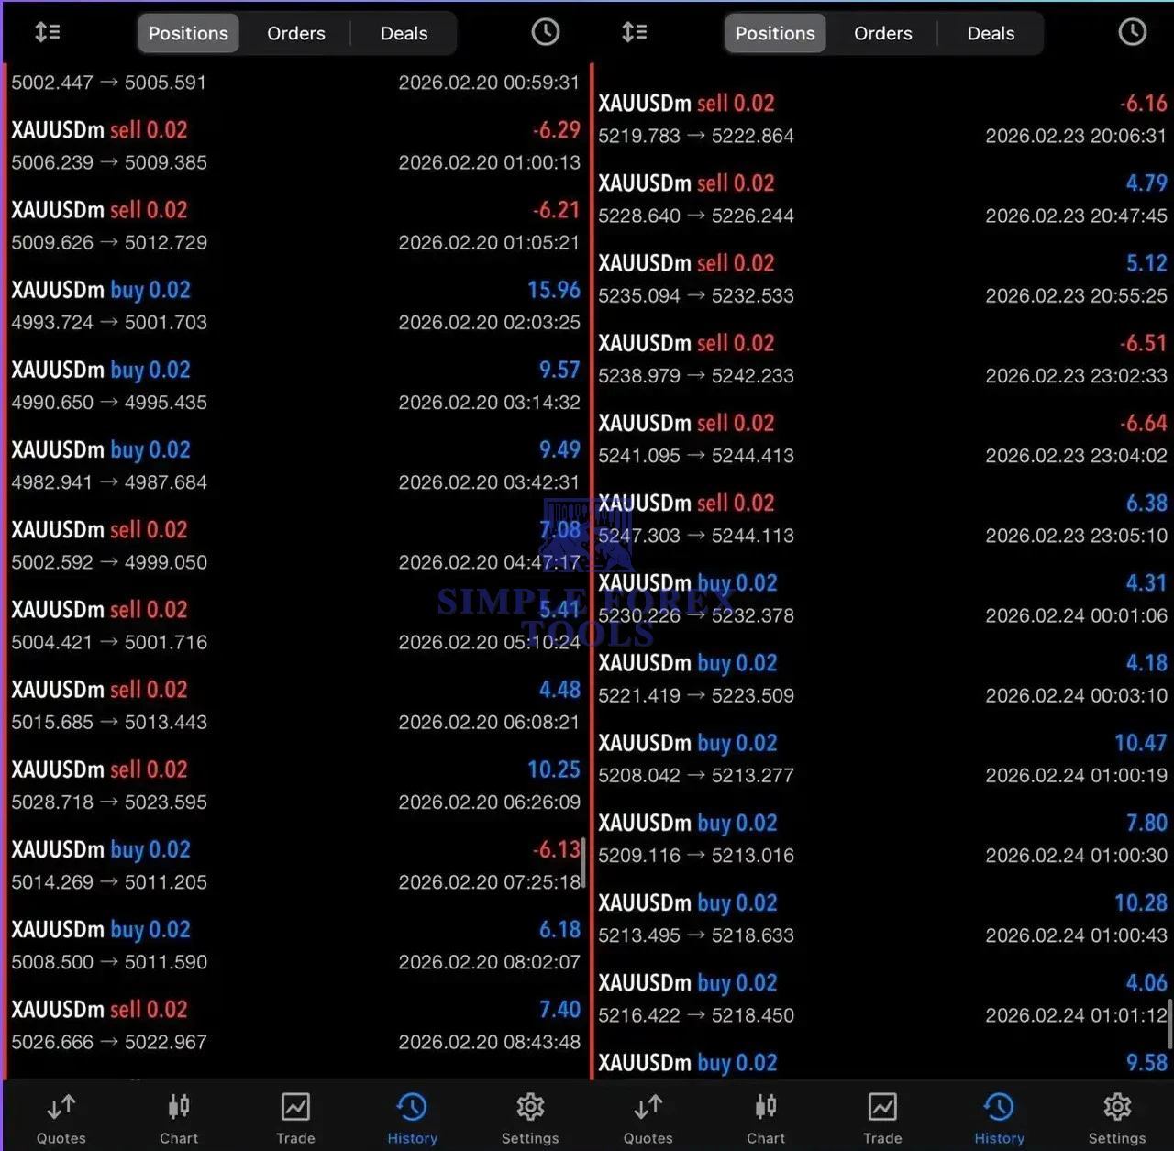Viewport: 1174px width, 1151px height.
Task: Click the scrollbar on the left panel
Action: 585,862
